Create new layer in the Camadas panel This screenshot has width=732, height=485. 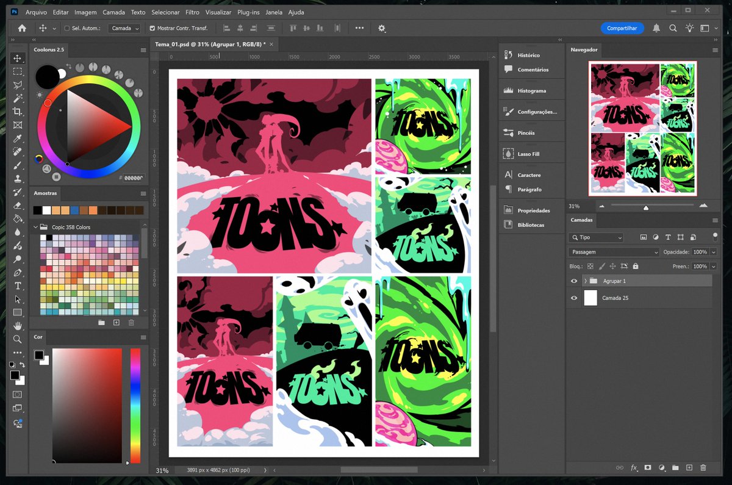tap(689, 467)
